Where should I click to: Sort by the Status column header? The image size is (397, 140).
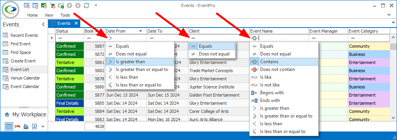pos(70,31)
